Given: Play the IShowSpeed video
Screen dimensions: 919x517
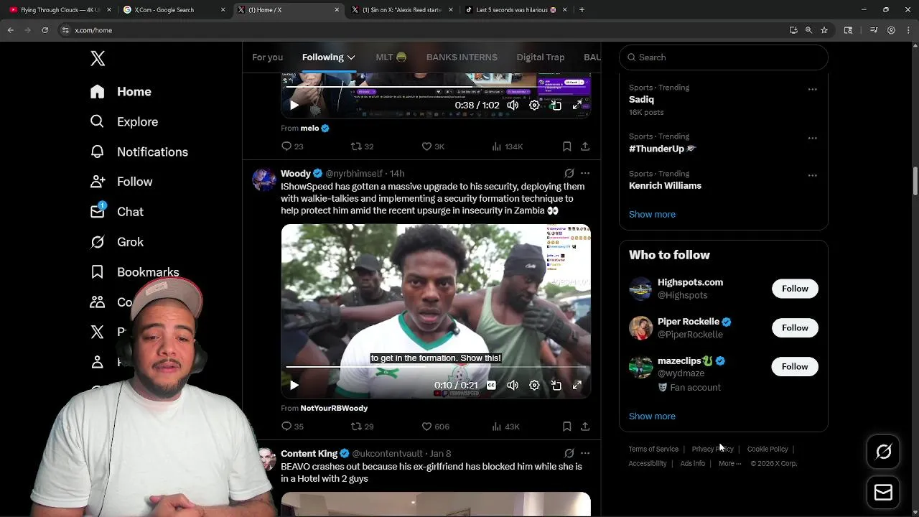Looking at the screenshot, I should pyautogui.click(x=294, y=386).
